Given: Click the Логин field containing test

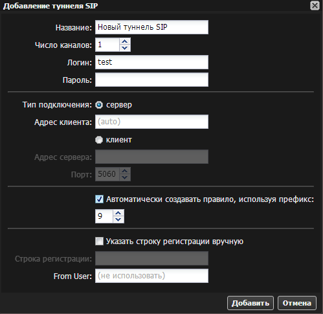Looking at the screenshot, I should pyautogui.click(x=151, y=62).
